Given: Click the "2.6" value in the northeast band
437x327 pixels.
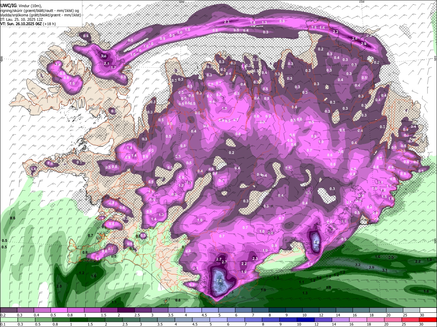Looking at the screenshot, I should [x=354, y=38].
